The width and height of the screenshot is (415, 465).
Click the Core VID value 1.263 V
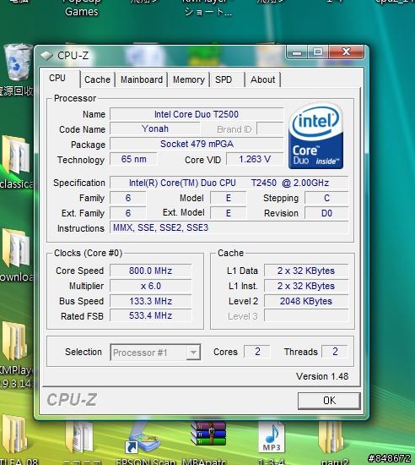coord(255,159)
